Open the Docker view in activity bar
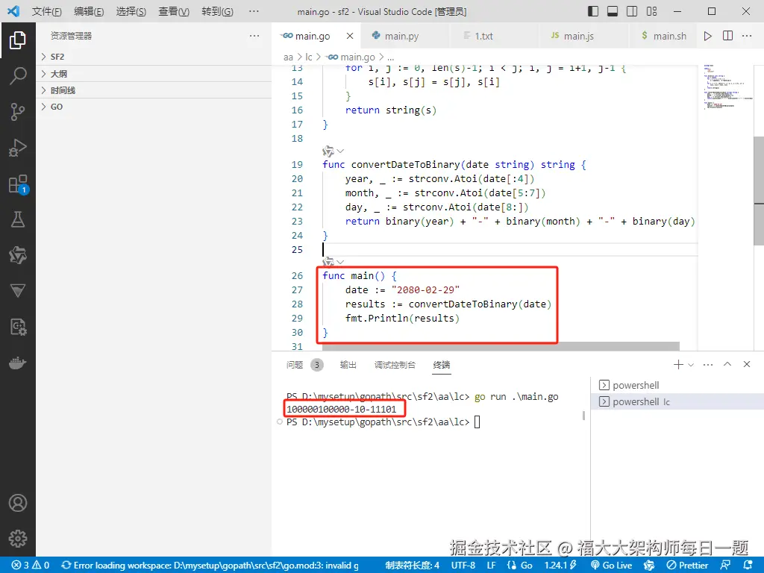This screenshot has height=573, width=764. point(18,363)
